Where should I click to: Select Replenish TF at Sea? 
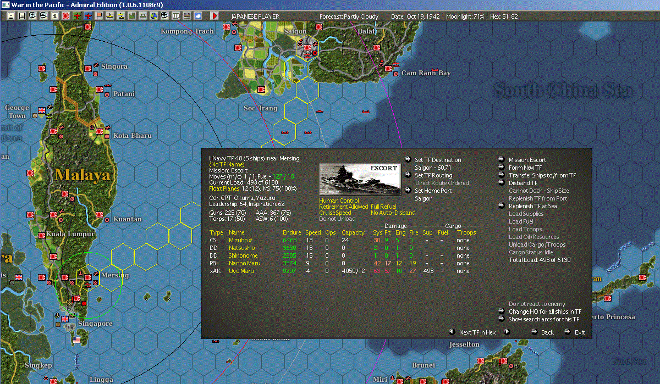point(532,206)
